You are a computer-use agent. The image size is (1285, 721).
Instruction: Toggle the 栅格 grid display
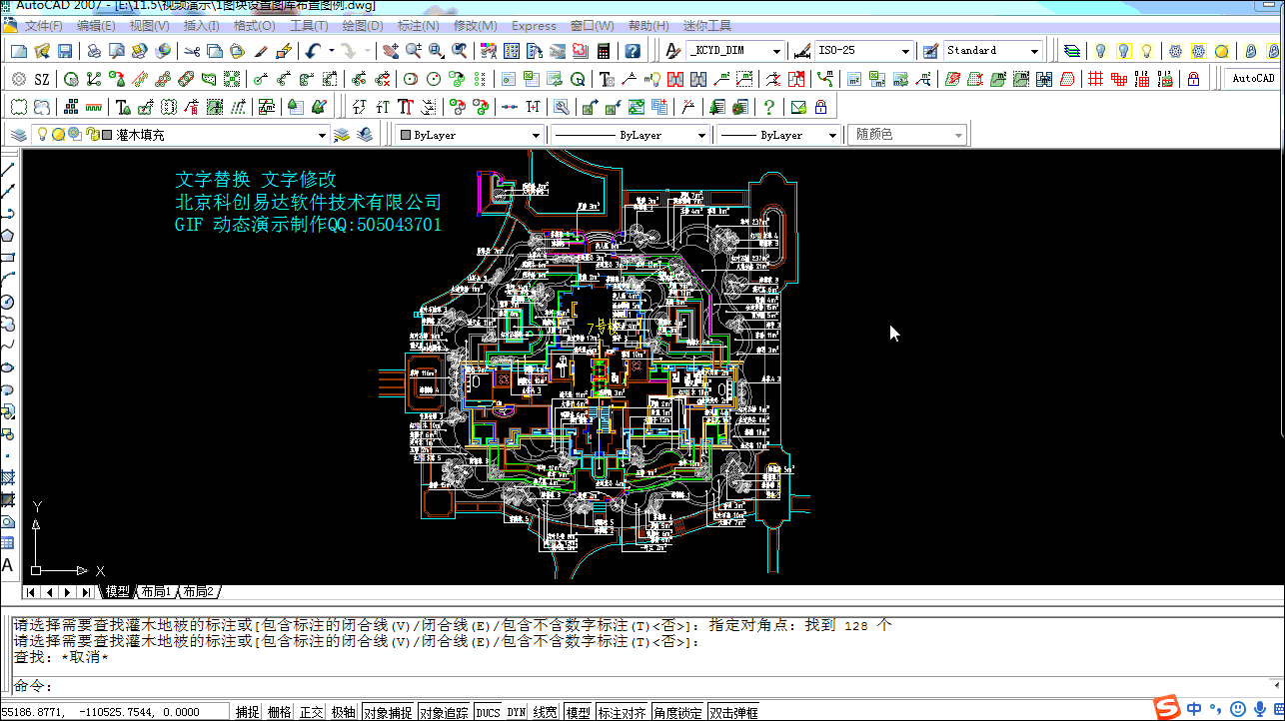[279, 713]
